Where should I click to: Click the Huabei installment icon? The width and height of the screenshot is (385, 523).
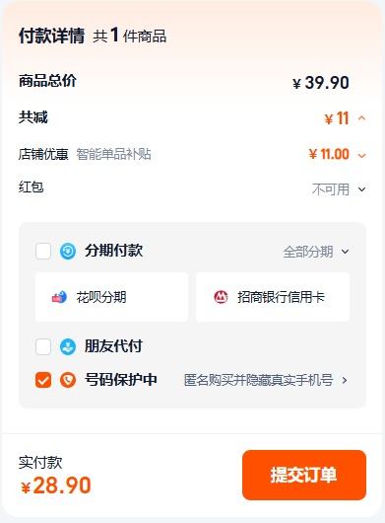(x=59, y=297)
